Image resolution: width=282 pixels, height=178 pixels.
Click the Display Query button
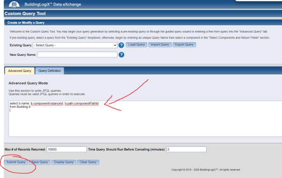(64, 162)
